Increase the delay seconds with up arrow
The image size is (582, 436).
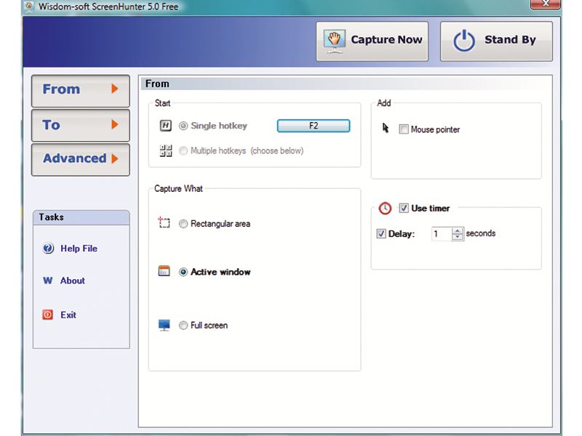pos(458,230)
